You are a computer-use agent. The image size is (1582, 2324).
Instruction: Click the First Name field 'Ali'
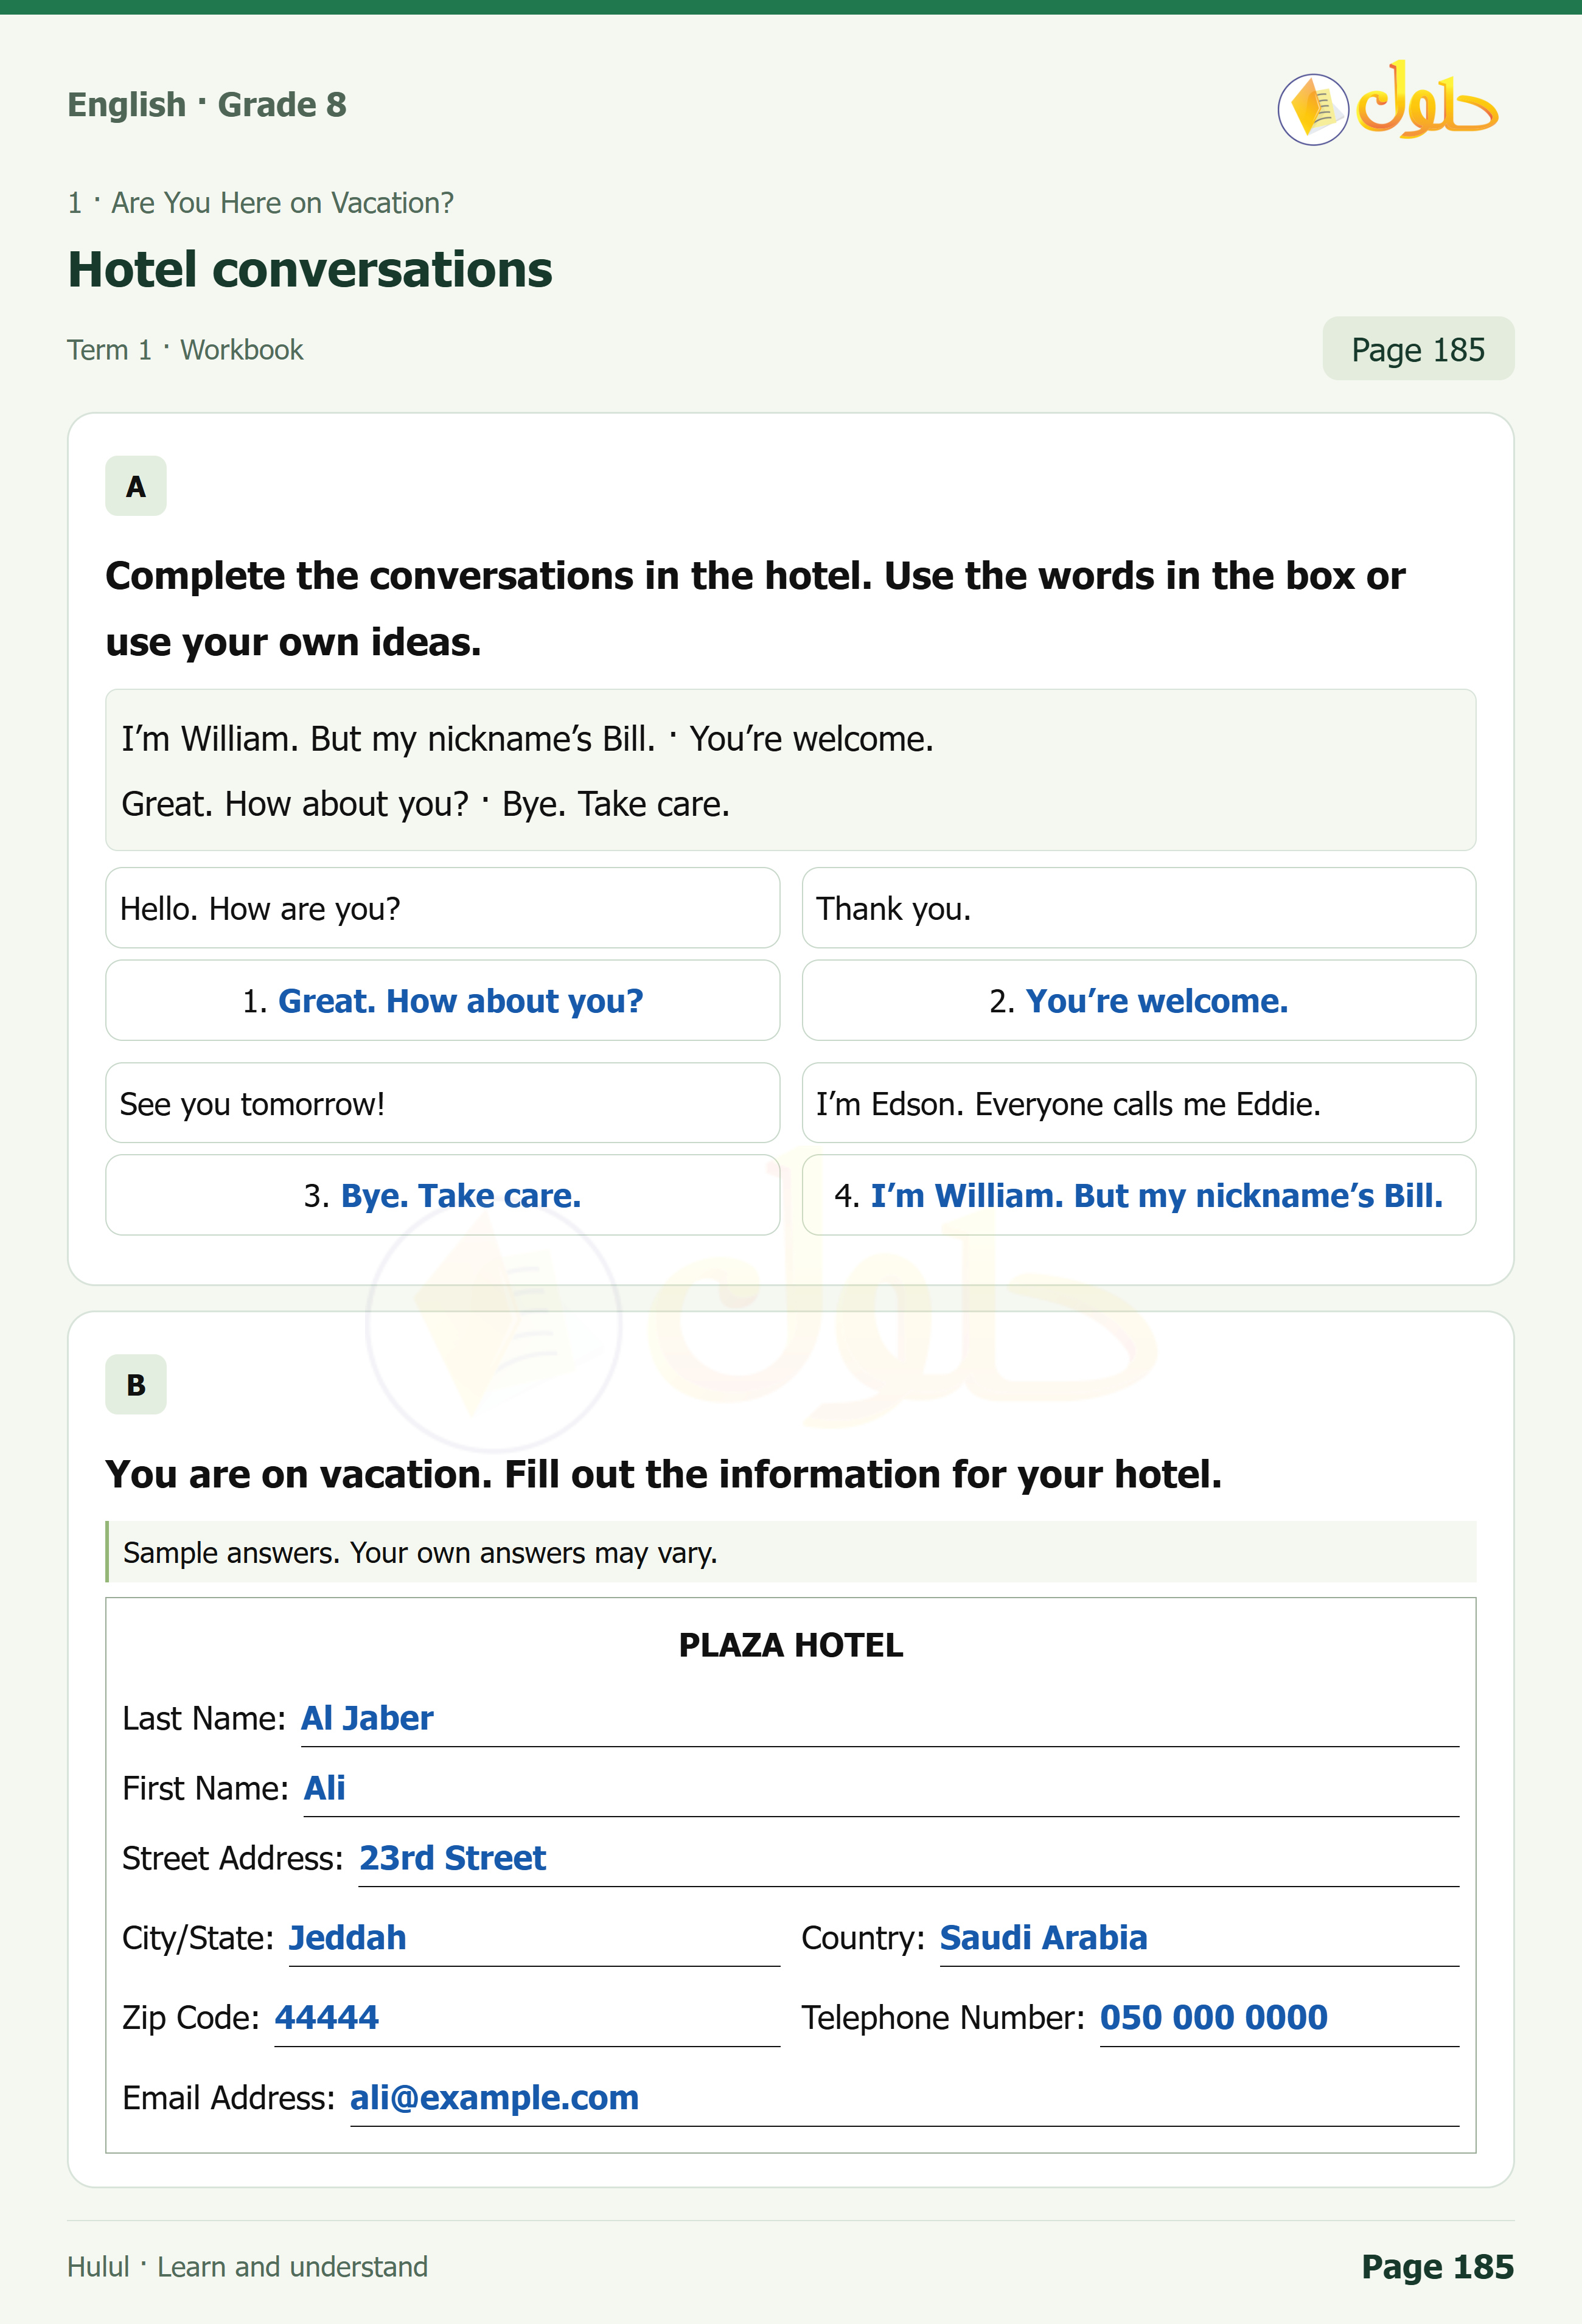882,1790
